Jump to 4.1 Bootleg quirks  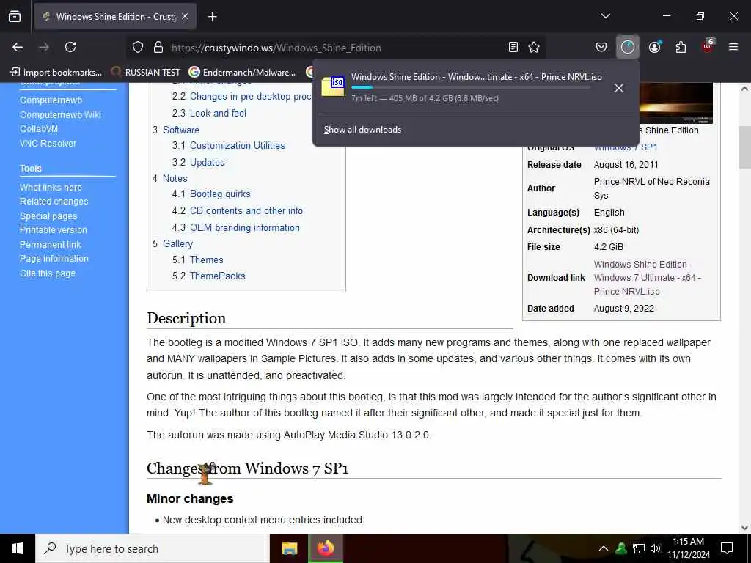coord(211,194)
